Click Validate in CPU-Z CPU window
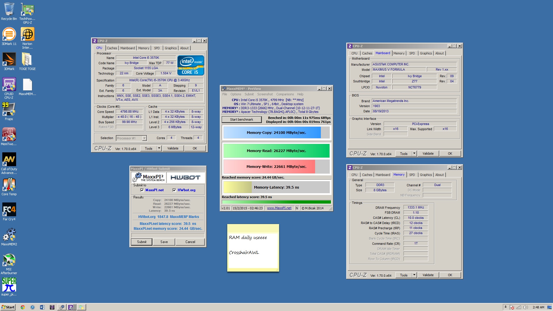 (173, 148)
